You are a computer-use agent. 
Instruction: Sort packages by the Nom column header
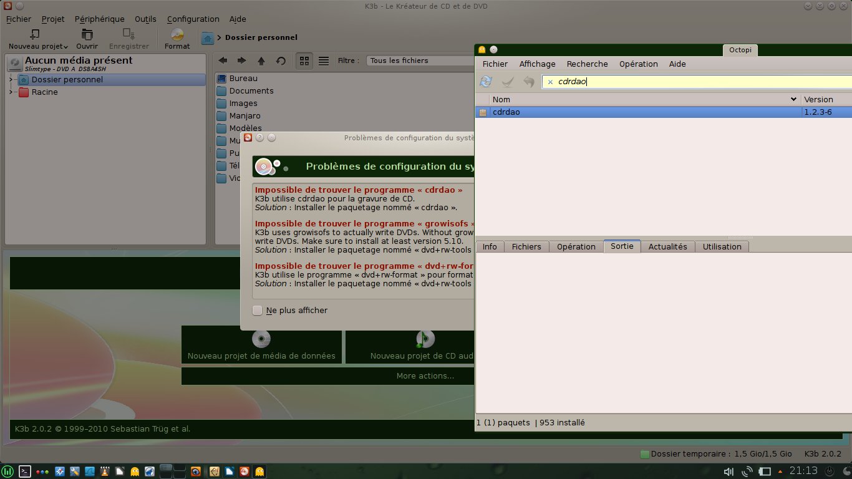(x=645, y=99)
